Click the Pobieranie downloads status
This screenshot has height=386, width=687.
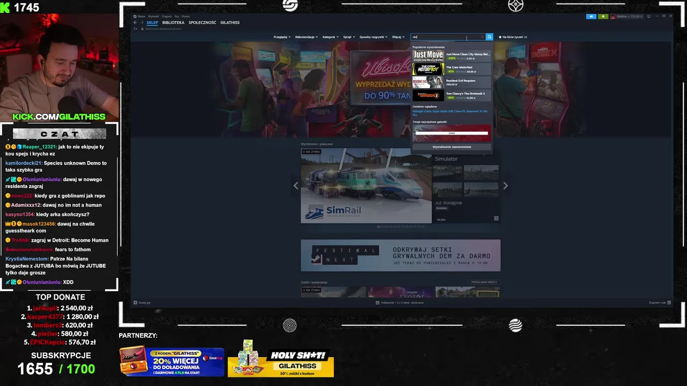tap(400, 303)
